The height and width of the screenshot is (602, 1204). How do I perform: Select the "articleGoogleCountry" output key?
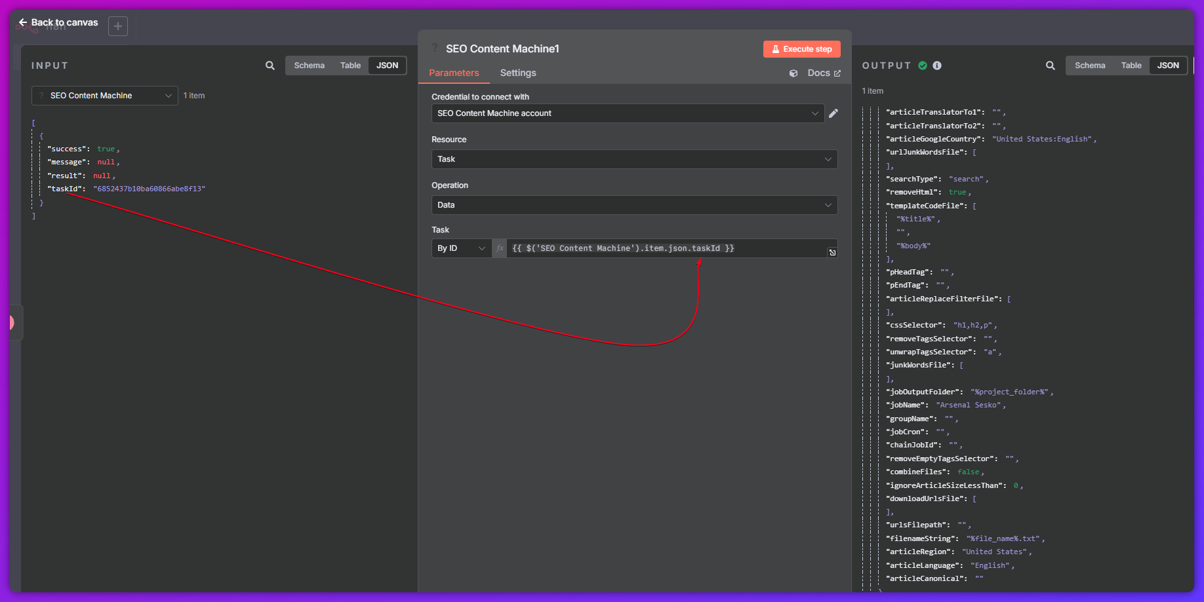coord(935,139)
